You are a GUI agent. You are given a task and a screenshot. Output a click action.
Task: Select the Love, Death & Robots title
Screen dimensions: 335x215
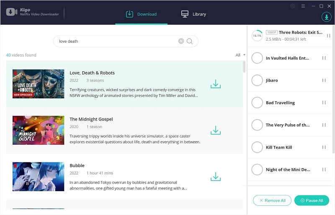92,73
